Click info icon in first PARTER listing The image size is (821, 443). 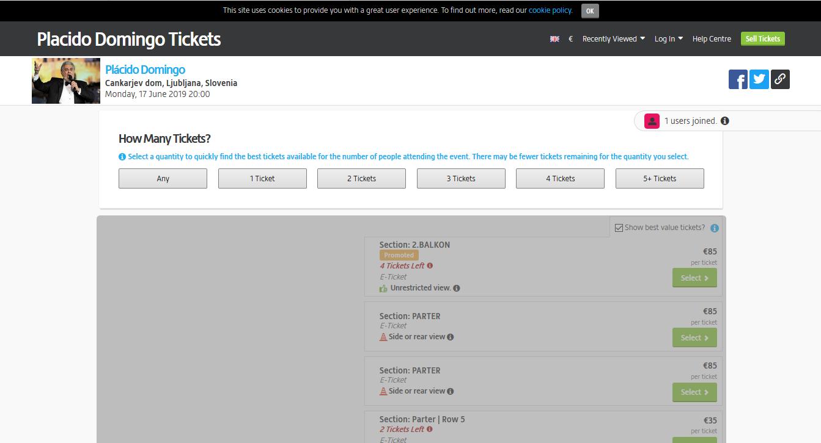point(451,337)
